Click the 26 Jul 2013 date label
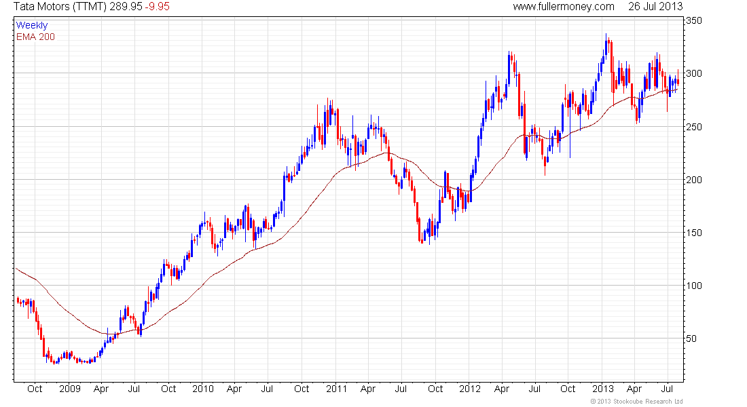The height and width of the screenshot is (407, 747). coord(655,7)
